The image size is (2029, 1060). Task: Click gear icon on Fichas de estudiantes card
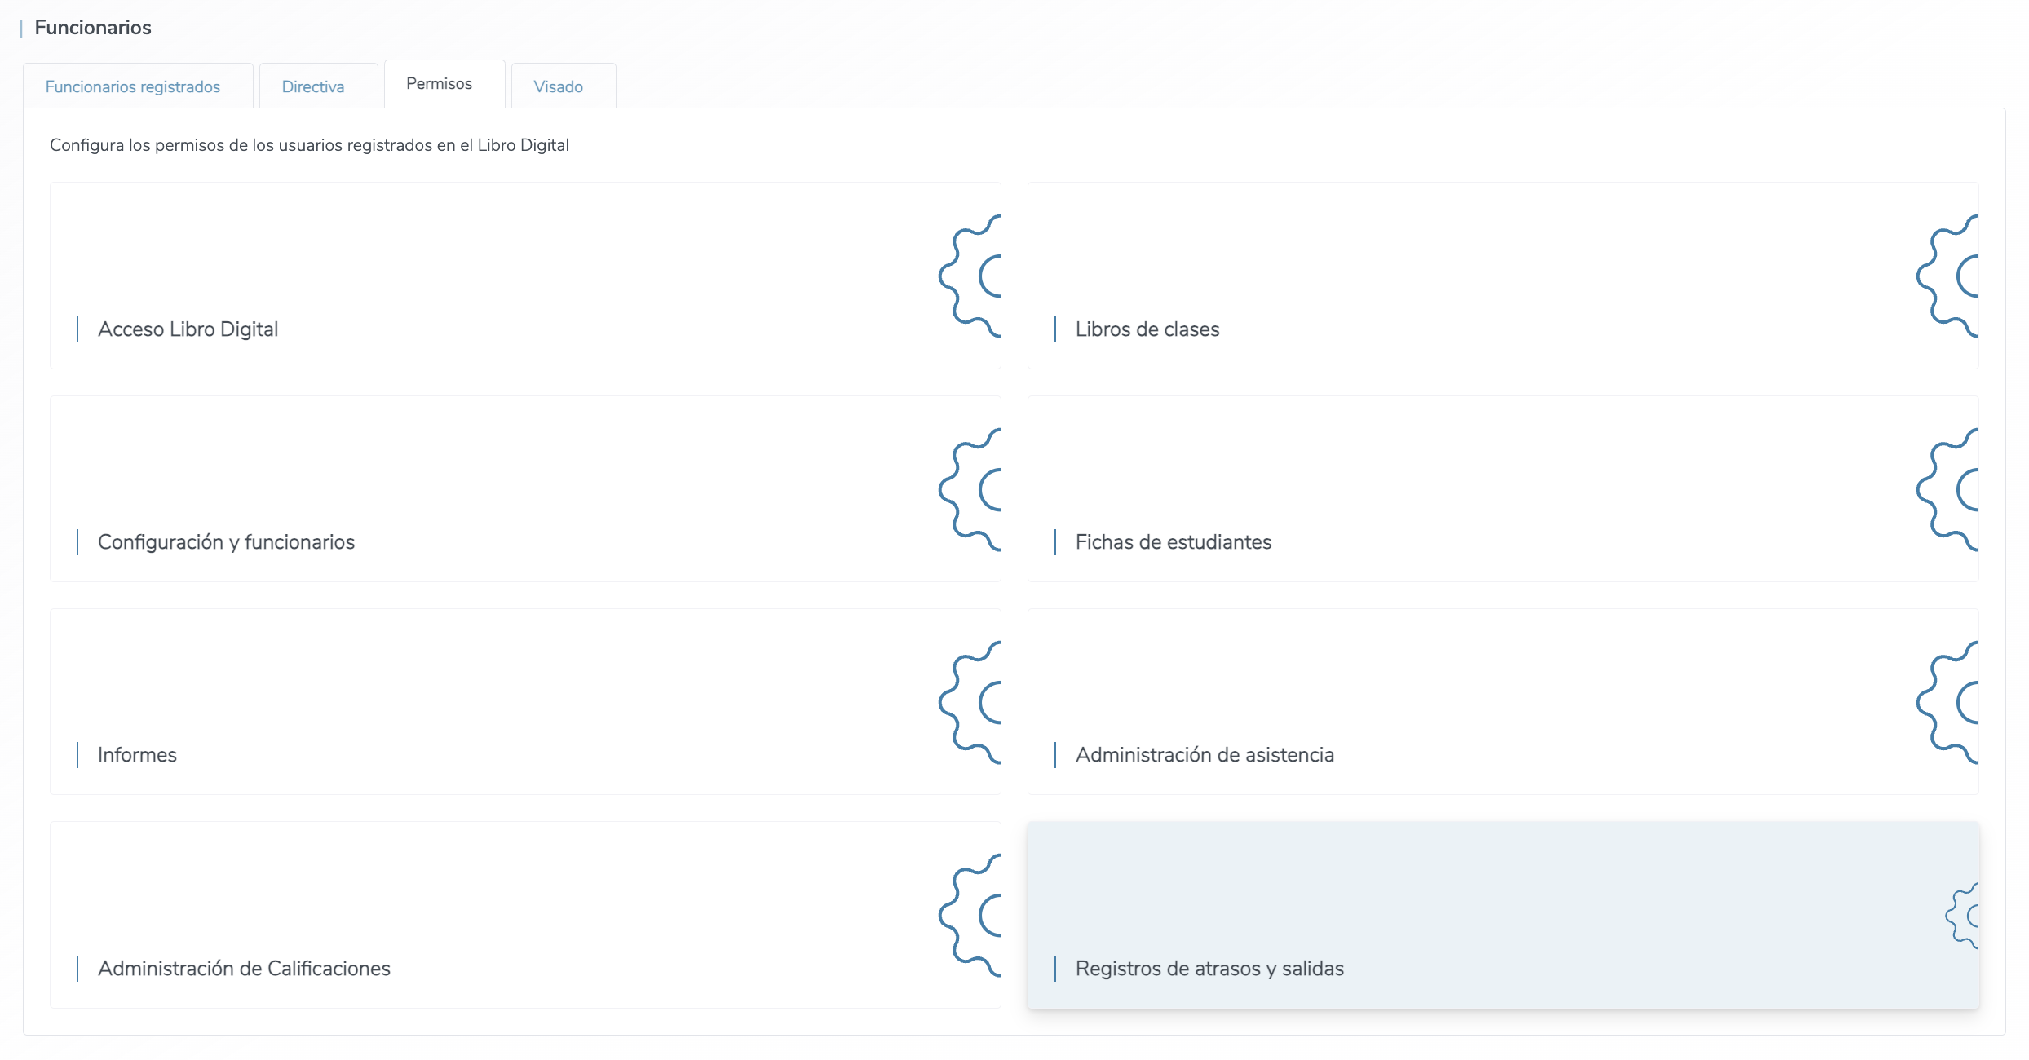pyautogui.click(x=1950, y=489)
